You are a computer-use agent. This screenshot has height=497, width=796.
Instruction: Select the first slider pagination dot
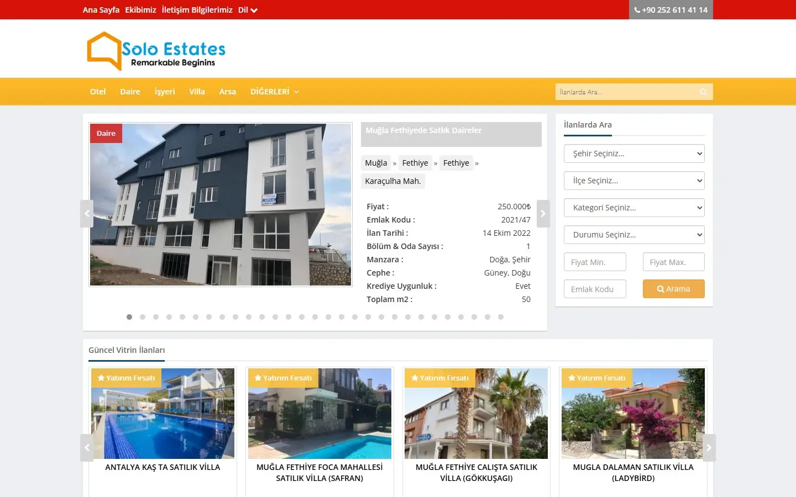click(129, 317)
